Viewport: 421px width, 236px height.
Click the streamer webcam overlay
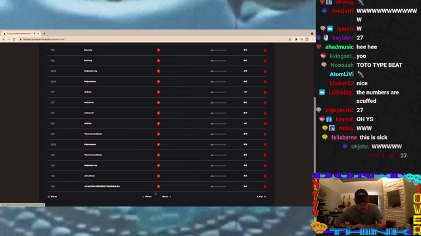click(366, 205)
